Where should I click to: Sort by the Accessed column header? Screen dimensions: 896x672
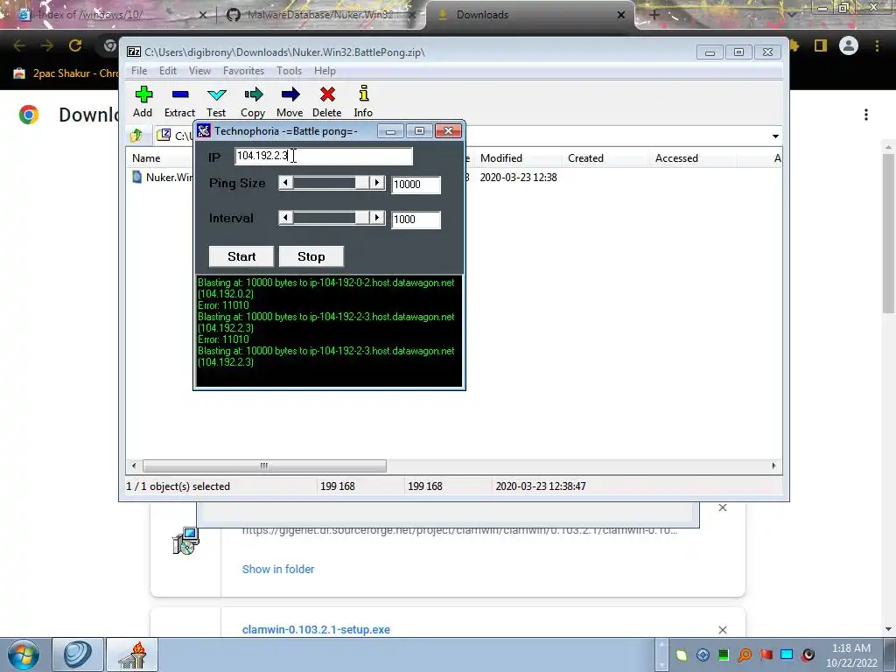676,158
